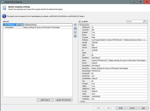The height and width of the screenshot is (111, 150).
Task: Click the single left arrow transfer button
Action: [x=75, y=25]
